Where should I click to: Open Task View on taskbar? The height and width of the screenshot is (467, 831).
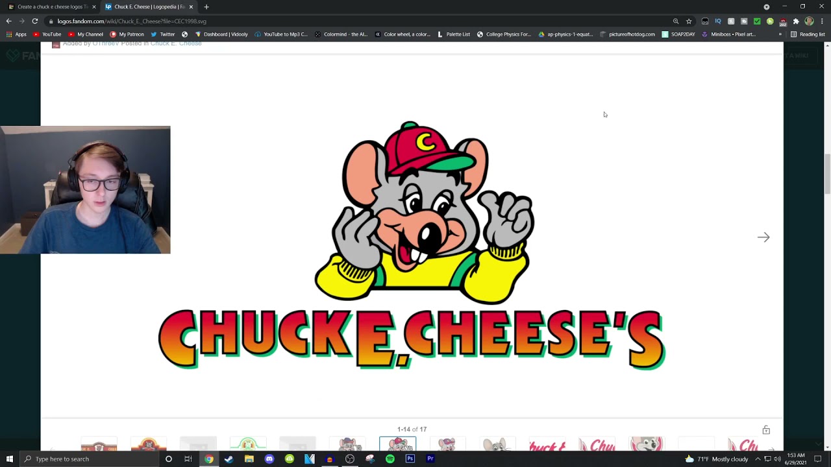(x=188, y=459)
